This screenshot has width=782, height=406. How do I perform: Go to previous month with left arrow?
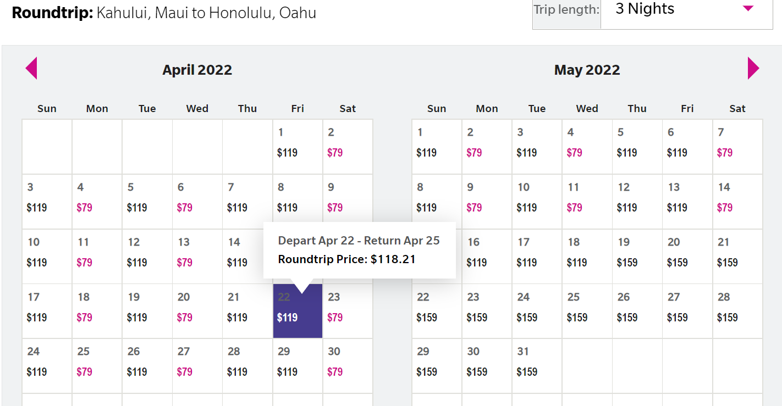click(31, 69)
